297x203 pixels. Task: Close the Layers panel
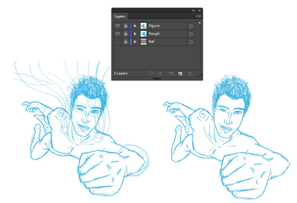pos(199,10)
